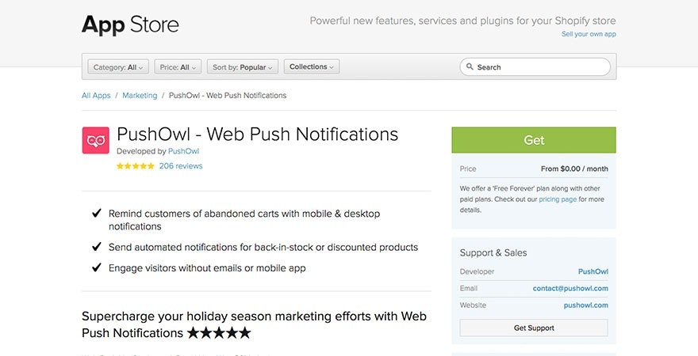Follow the Sell your own app link
The image size is (698, 356).
[589, 34]
